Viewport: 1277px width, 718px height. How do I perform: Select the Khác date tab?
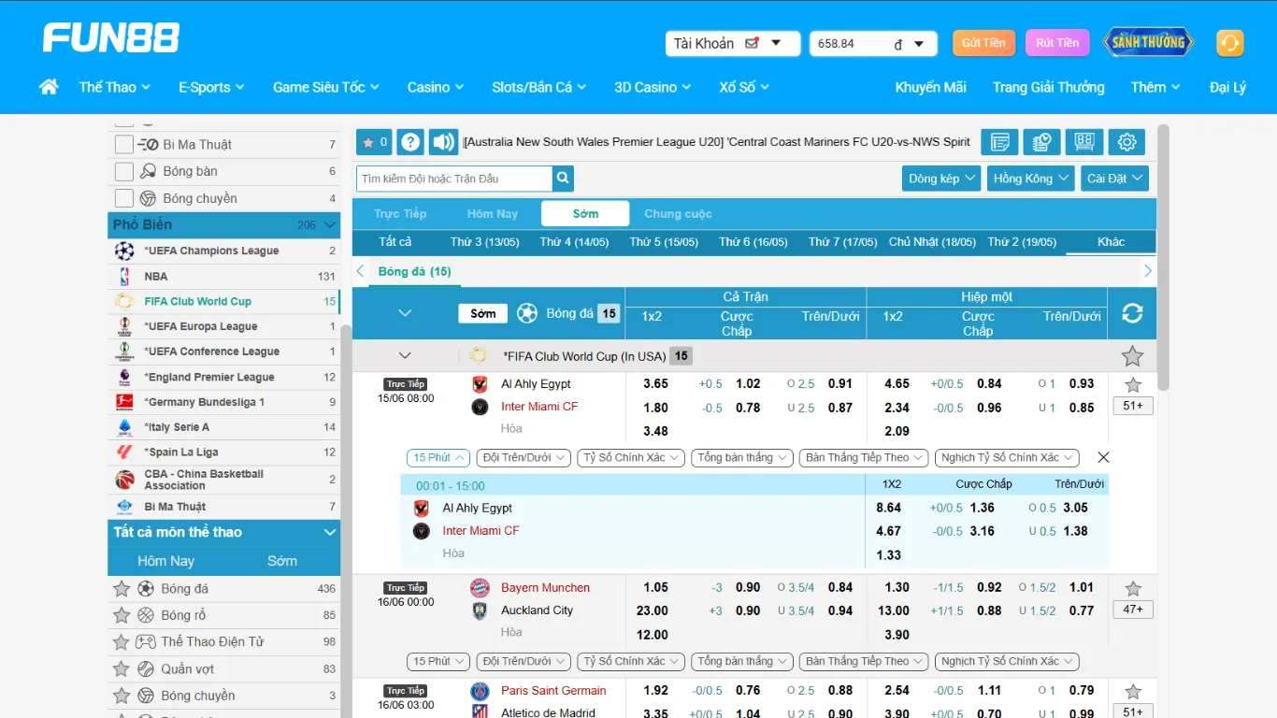pyautogui.click(x=1111, y=242)
